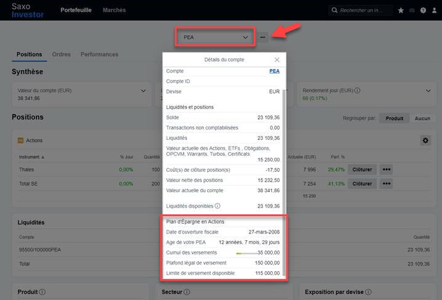The width and height of the screenshot is (442, 300).
Task: Click the Solde value 23 109,36
Action: [268, 117]
